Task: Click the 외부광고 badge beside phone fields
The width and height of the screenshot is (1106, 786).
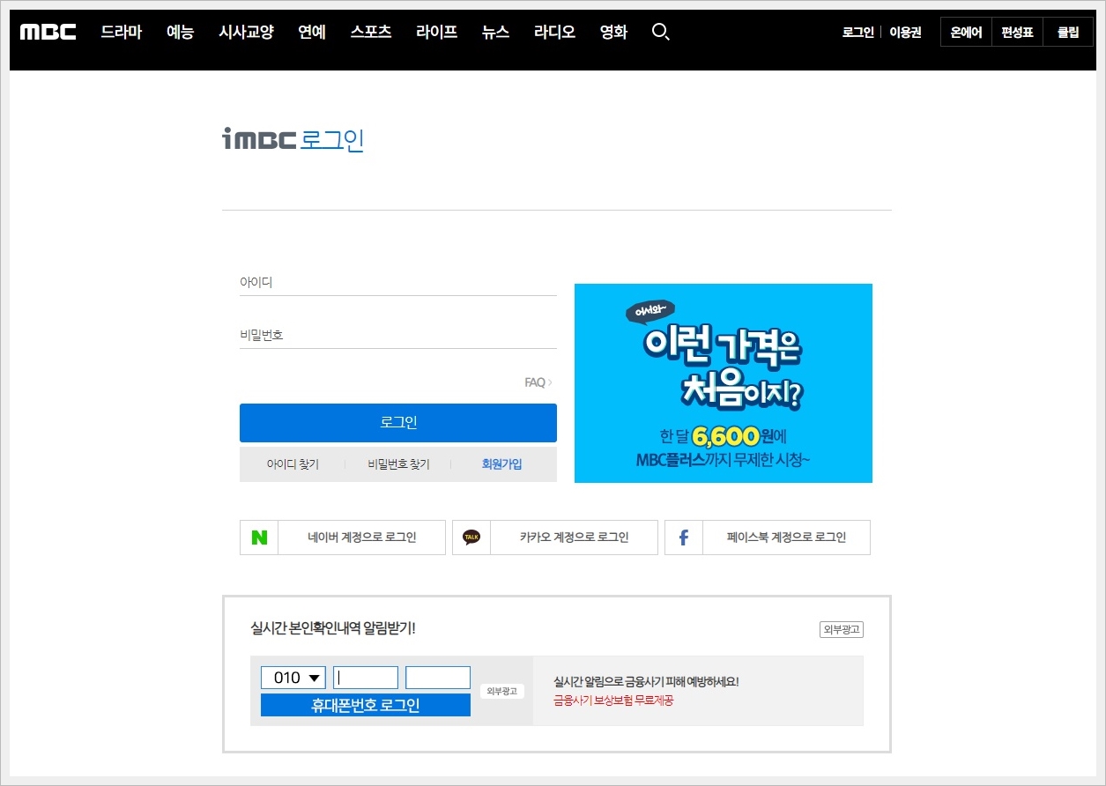Action: pos(502,691)
